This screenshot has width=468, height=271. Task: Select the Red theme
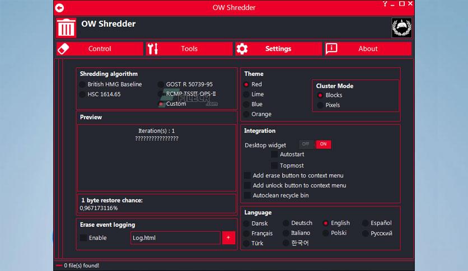point(253,85)
